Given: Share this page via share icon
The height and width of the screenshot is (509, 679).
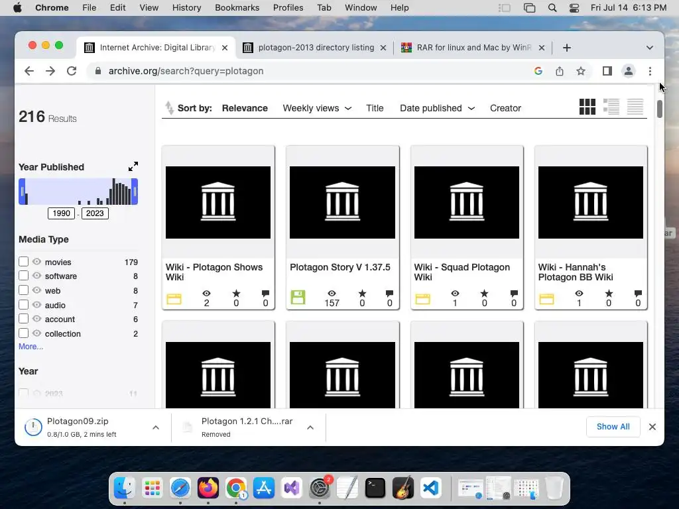Looking at the screenshot, I should pos(560,71).
